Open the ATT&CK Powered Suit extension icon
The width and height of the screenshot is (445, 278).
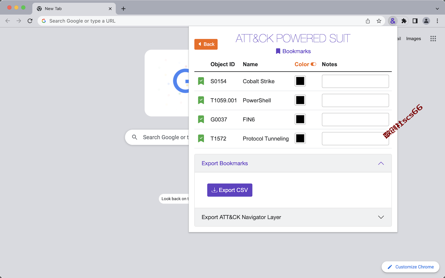coord(393,21)
